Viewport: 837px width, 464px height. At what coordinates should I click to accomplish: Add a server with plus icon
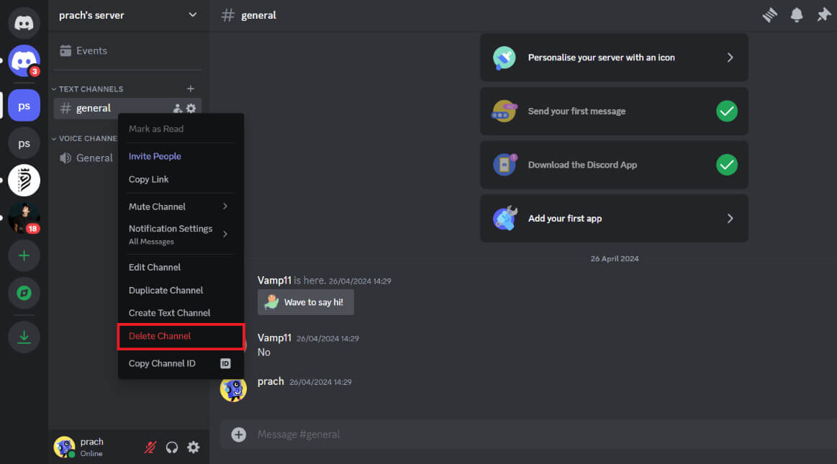(x=24, y=255)
